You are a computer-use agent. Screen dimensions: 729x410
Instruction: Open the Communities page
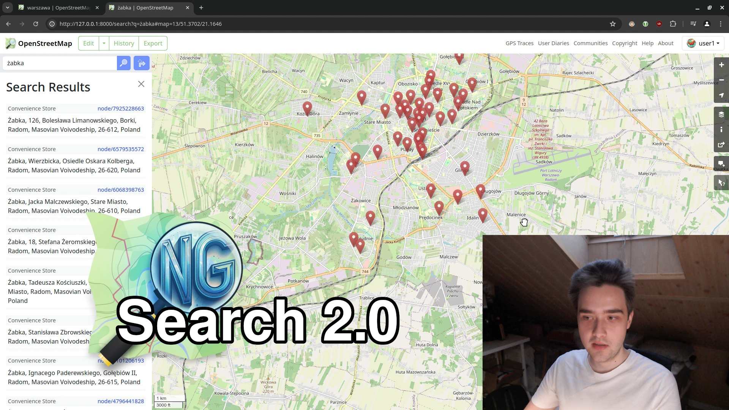pyautogui.click(x=590, y=43)
